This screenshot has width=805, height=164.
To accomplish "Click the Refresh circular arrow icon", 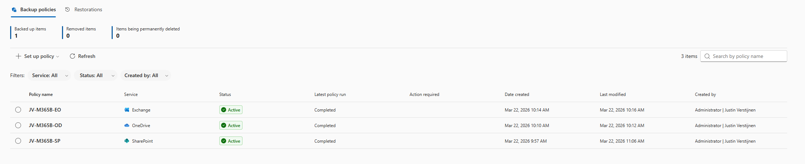I will point(72,56).
